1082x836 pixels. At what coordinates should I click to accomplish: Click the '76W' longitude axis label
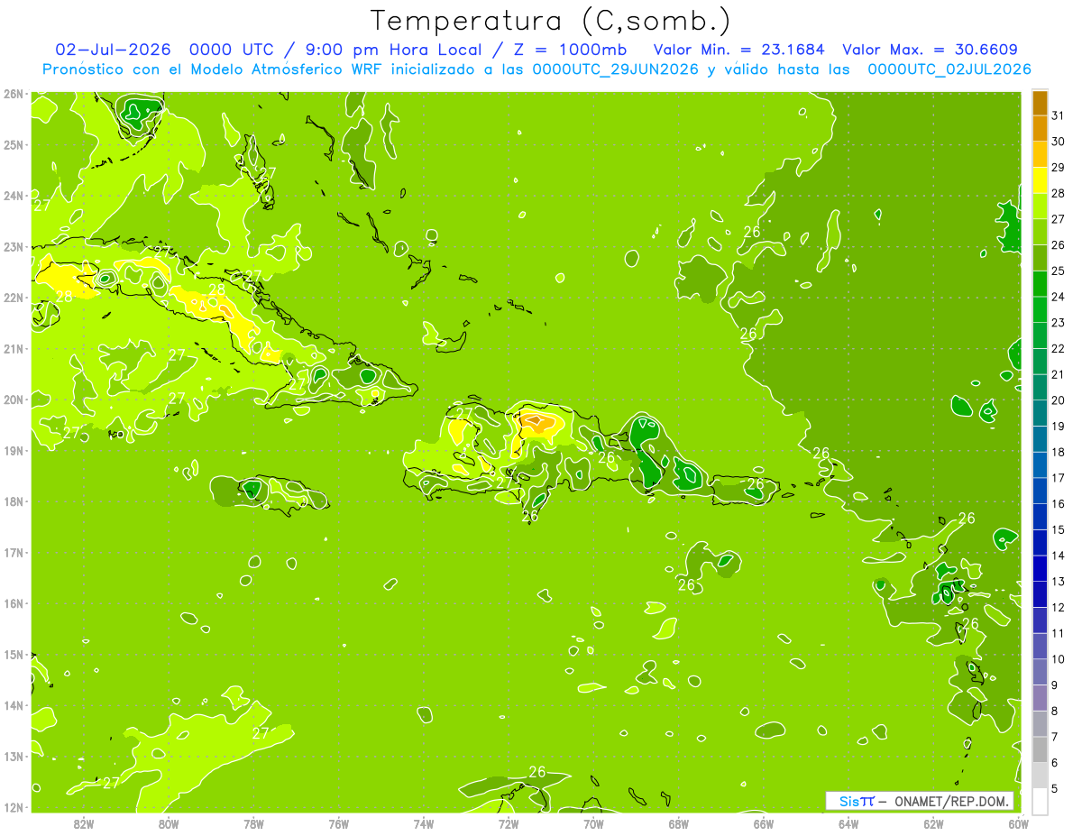click(x=339, y=822)
